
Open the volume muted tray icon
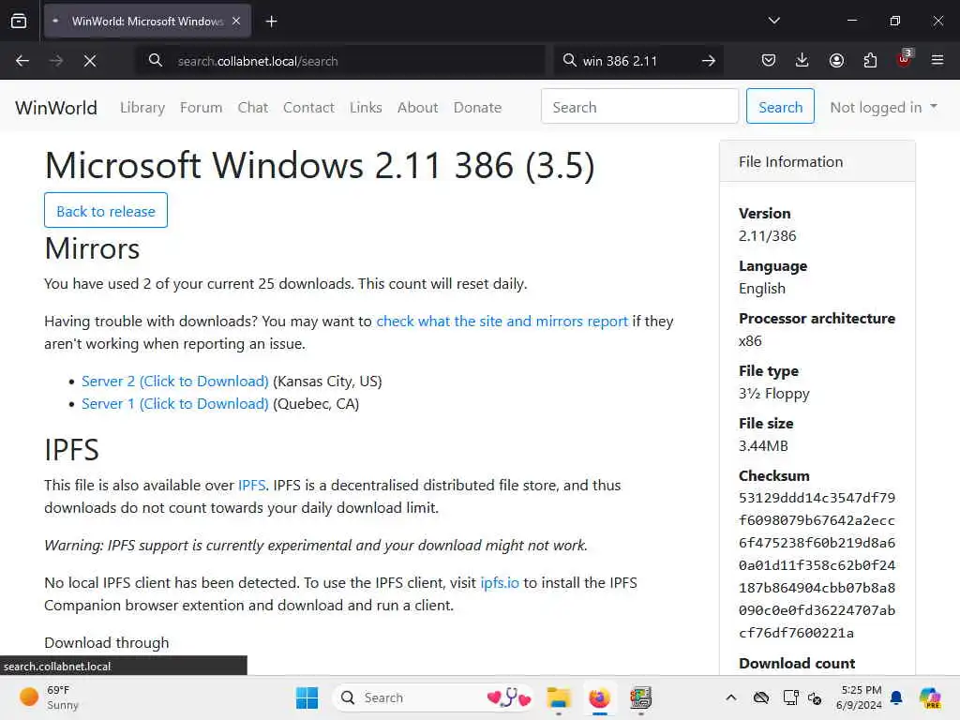tap(815, 697)
